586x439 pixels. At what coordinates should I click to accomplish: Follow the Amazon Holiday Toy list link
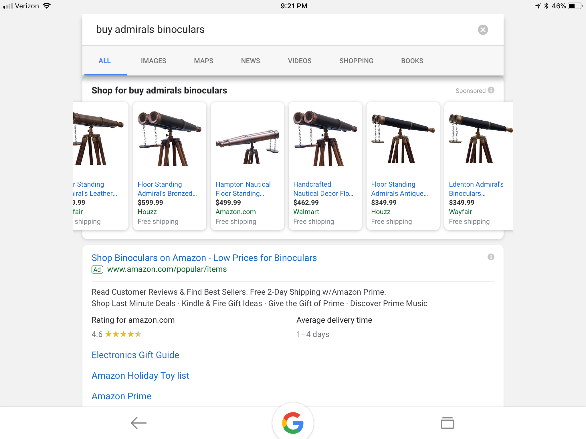140,376
